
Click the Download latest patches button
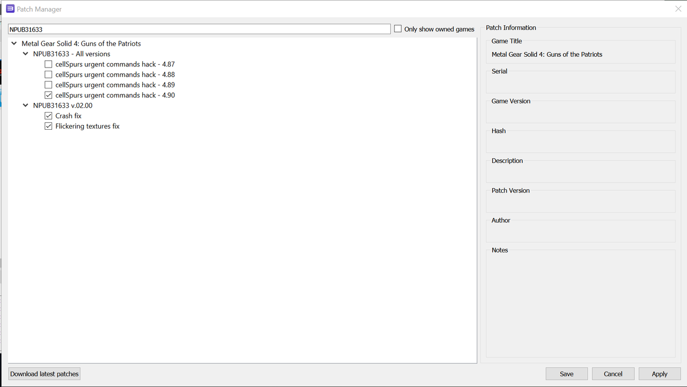[x=45, y=374]
